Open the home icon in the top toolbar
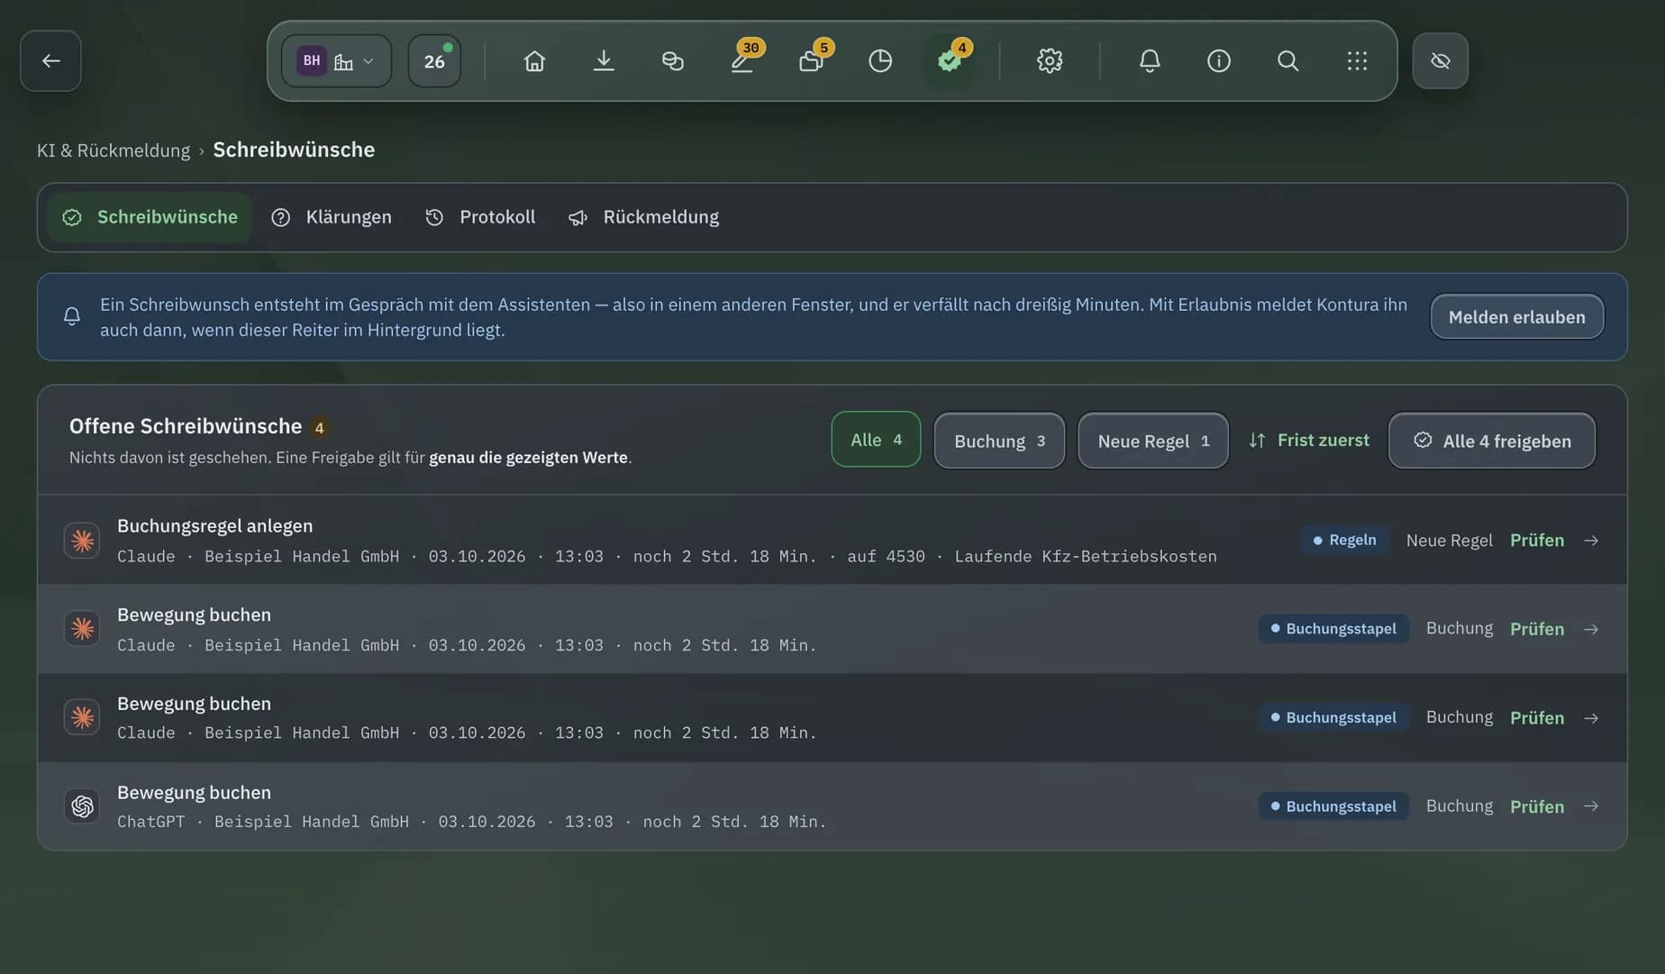This screenshot has width=1665, height=974. (x=534, y=60)
